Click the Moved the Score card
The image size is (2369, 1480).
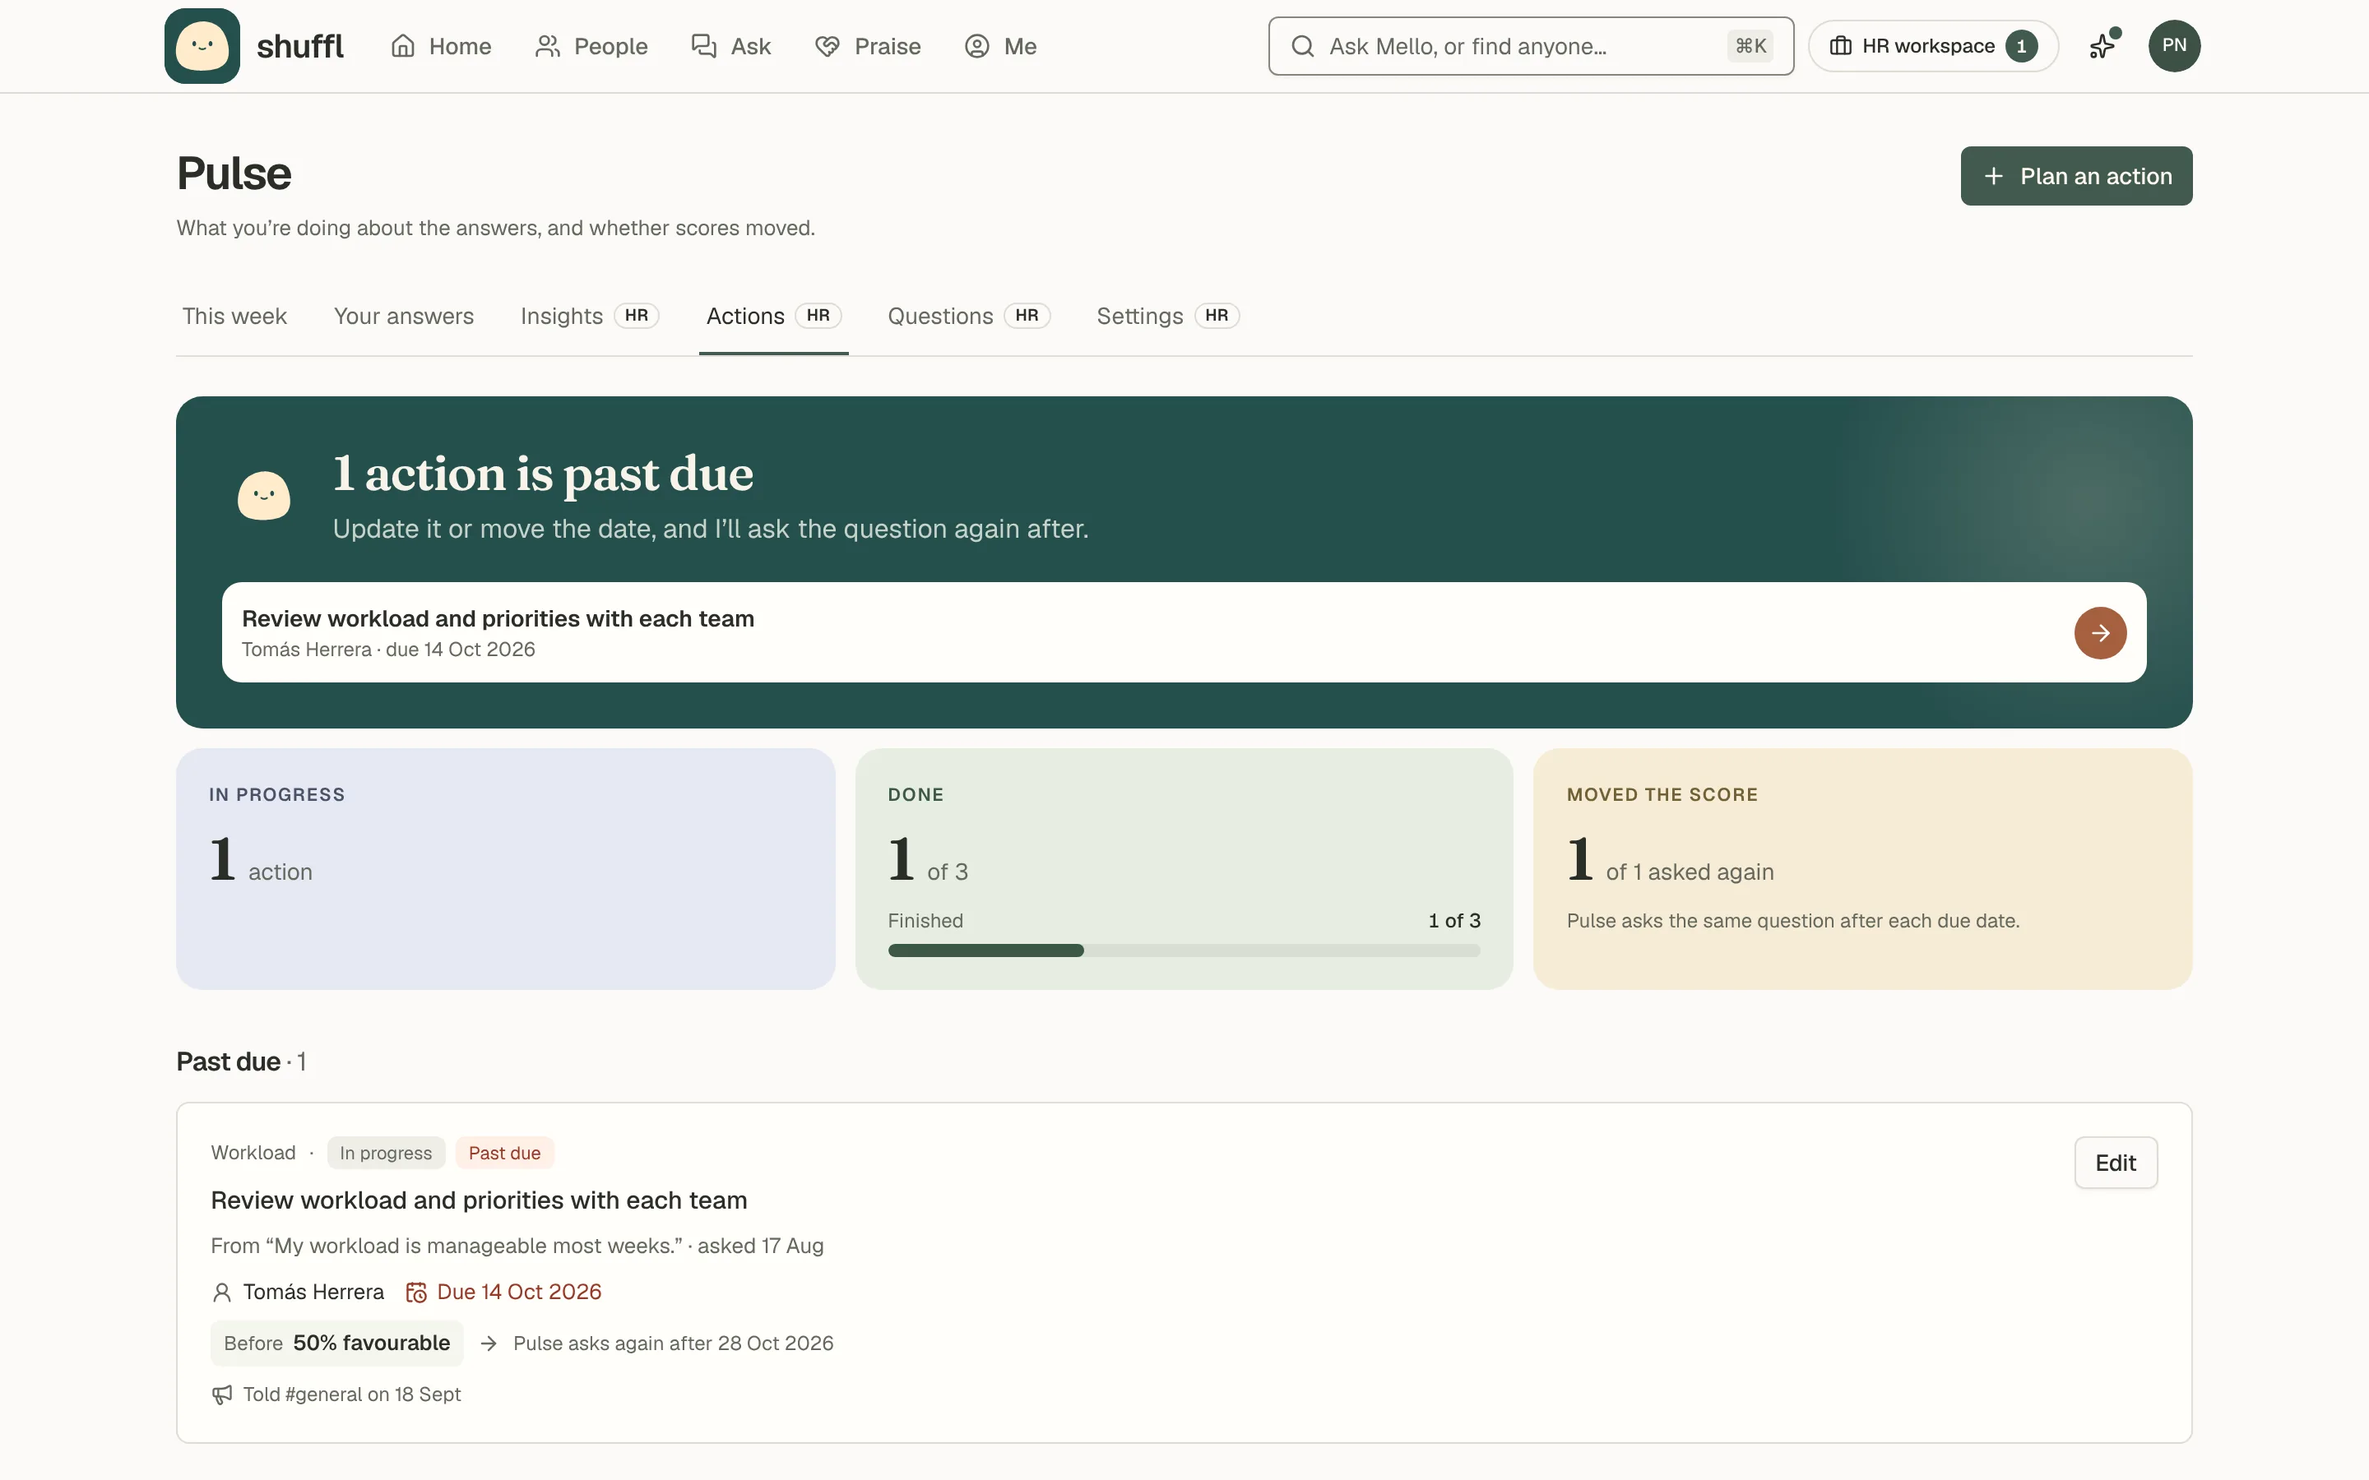(1862, 869)
